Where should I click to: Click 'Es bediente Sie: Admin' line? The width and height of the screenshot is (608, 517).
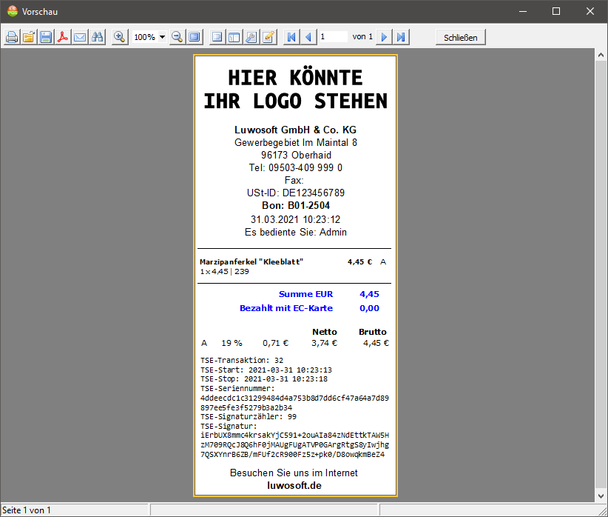coord(295,233)
